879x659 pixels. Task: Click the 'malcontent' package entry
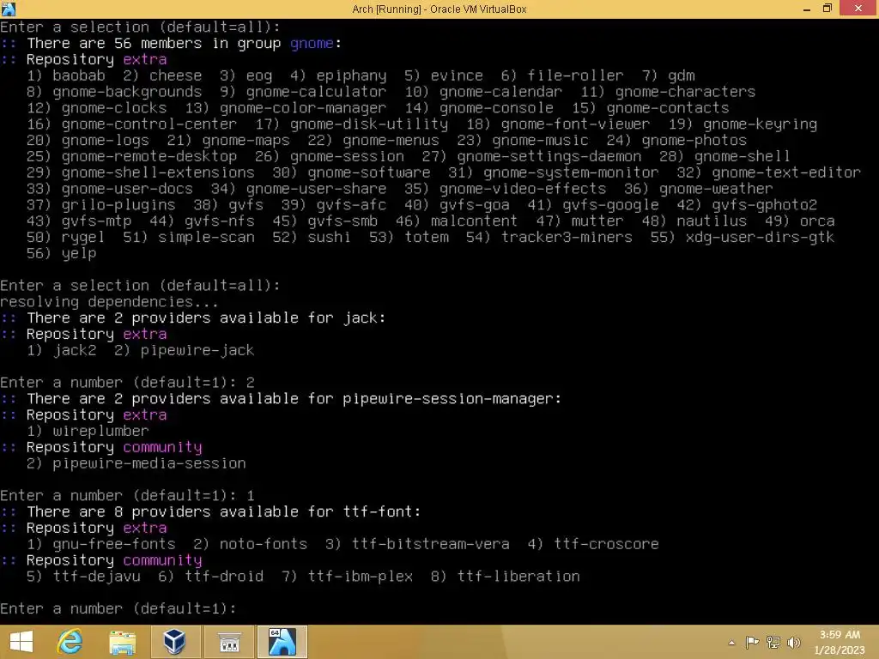click(474, 221)
